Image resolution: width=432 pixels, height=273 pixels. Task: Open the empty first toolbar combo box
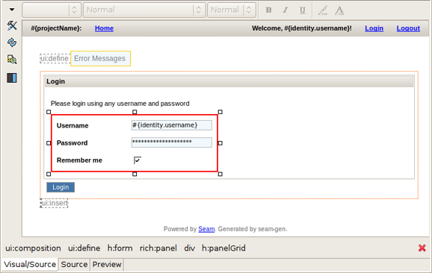click(52, 10)
